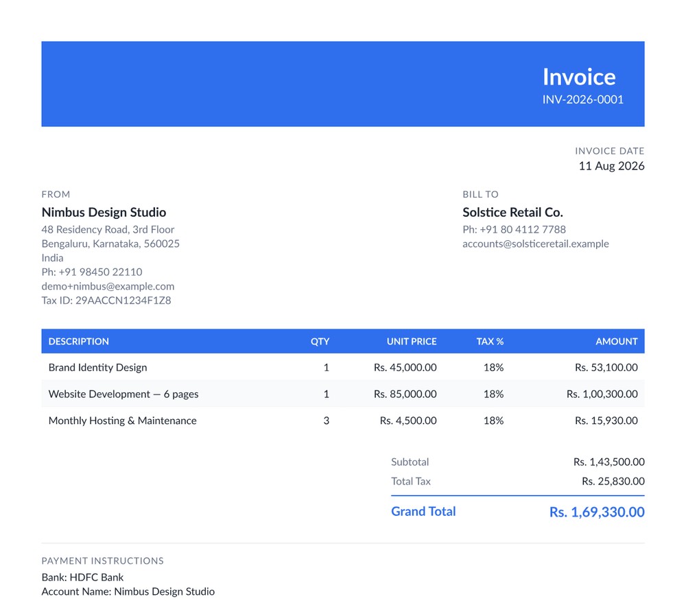Click unit price Rs. 45,000.00

pos(405,368)
